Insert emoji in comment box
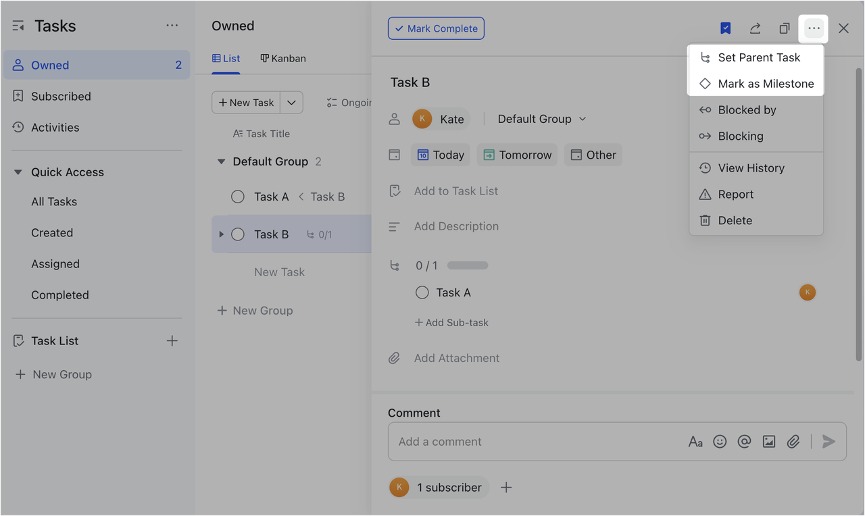Viewport: 865px width, 516px height. tap(720, 442)
